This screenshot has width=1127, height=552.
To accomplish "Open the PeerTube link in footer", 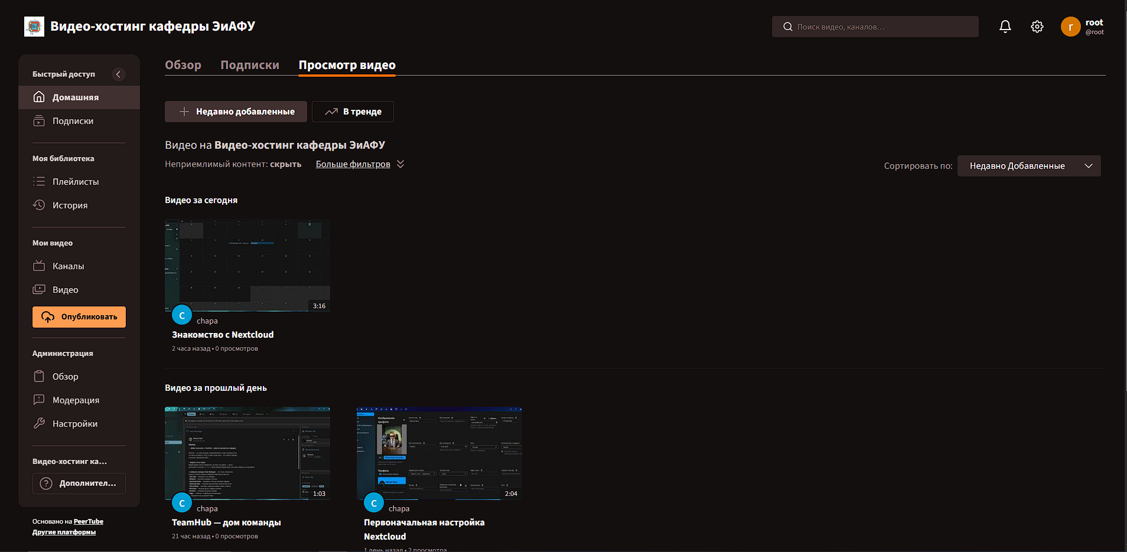I will coord(89,521).
